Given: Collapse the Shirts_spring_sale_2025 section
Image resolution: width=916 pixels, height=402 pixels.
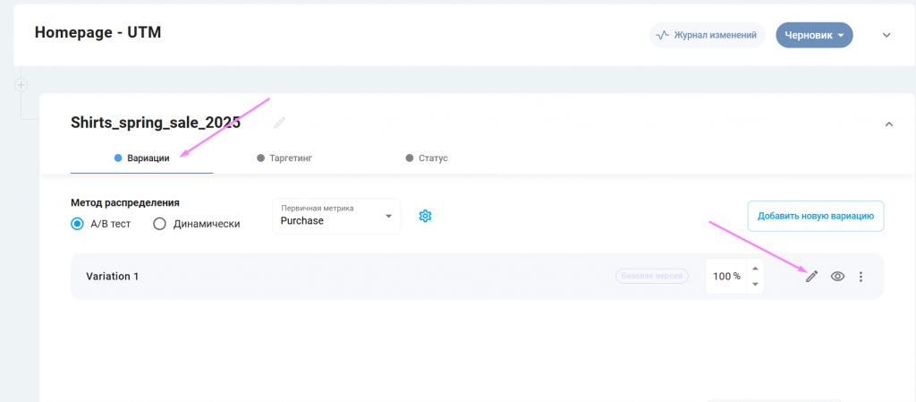Looking at the screenshot, I should [x=888, y=124].
